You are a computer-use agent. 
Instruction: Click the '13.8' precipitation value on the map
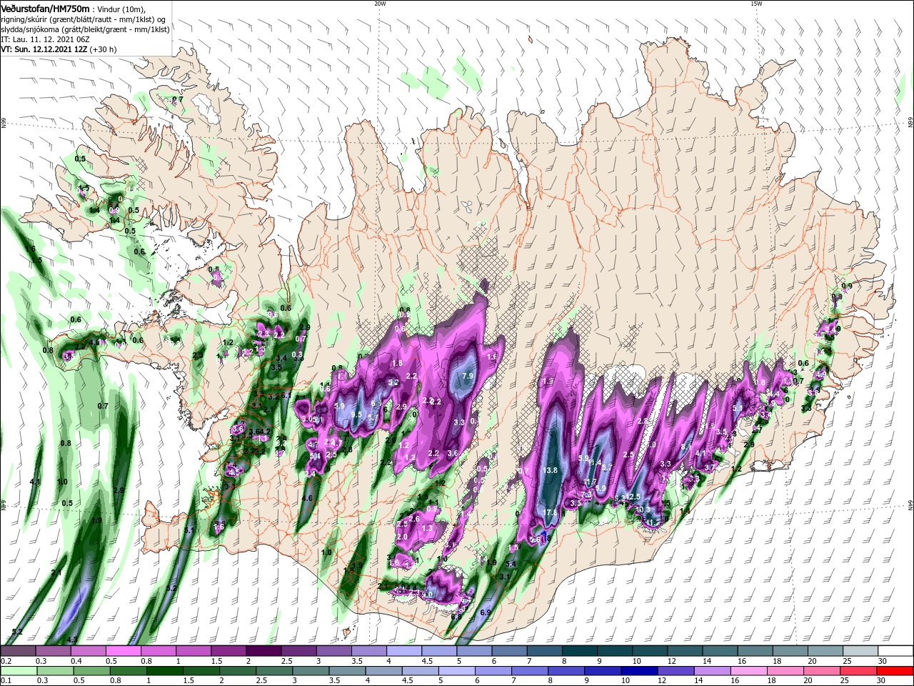[550, 470]
